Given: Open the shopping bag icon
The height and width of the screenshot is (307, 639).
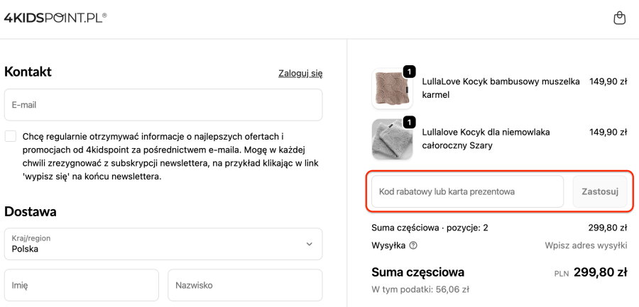Looking at the screenshot, I should (619, 18).
